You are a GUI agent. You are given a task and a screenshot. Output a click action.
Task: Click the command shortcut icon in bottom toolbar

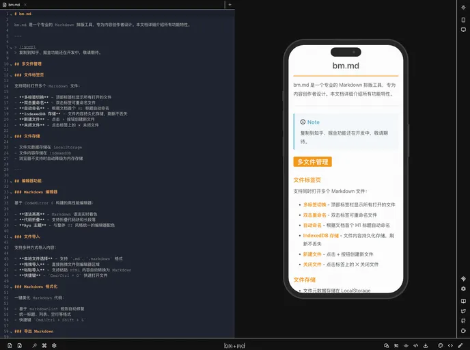(x=44, y=345)
